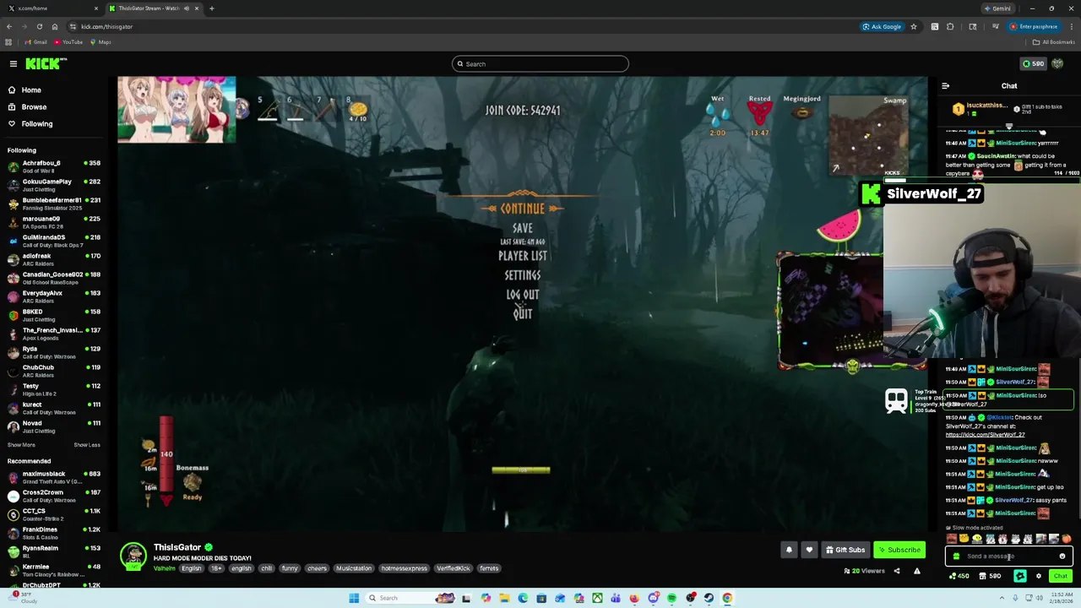1081x608 pixels.
Task: Open chat settings gear
Action: [1039, 576]
